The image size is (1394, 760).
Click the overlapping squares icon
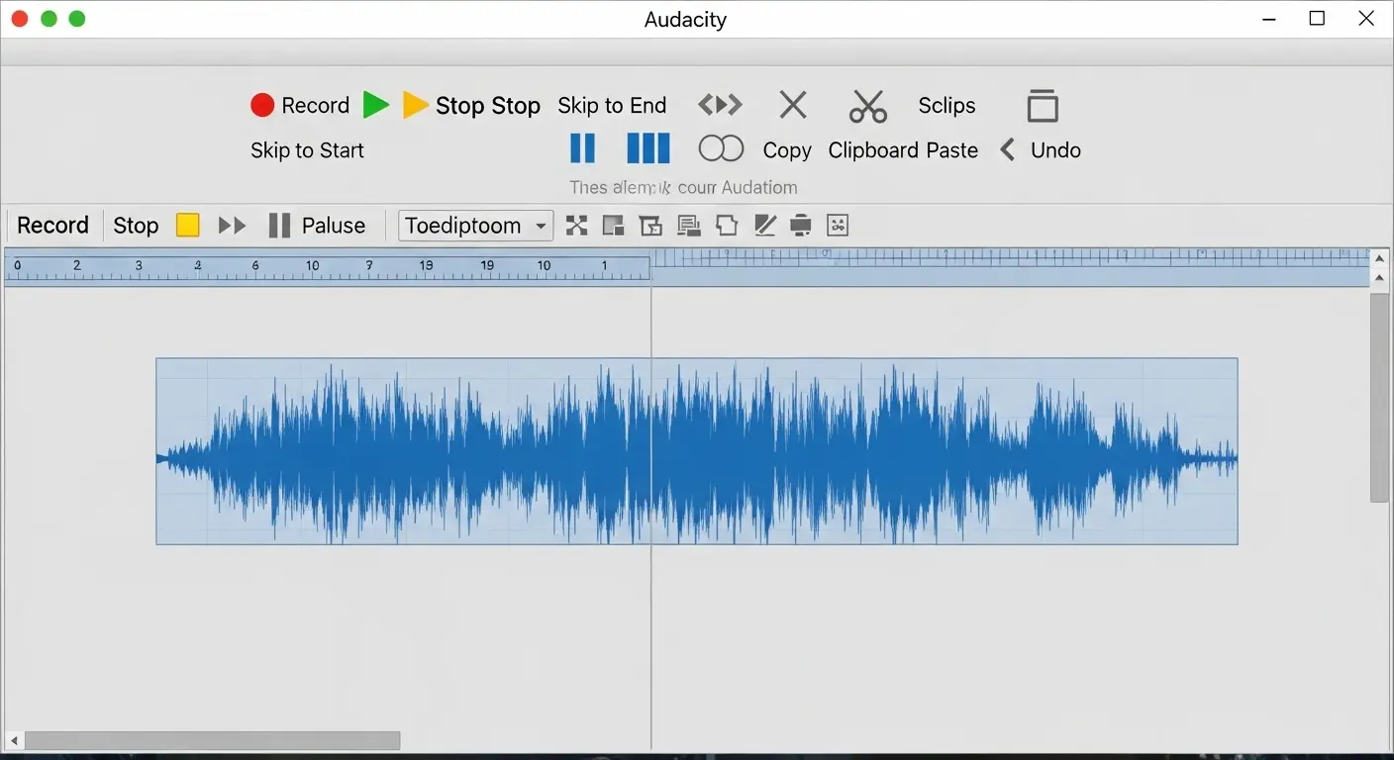pos(614,226)
